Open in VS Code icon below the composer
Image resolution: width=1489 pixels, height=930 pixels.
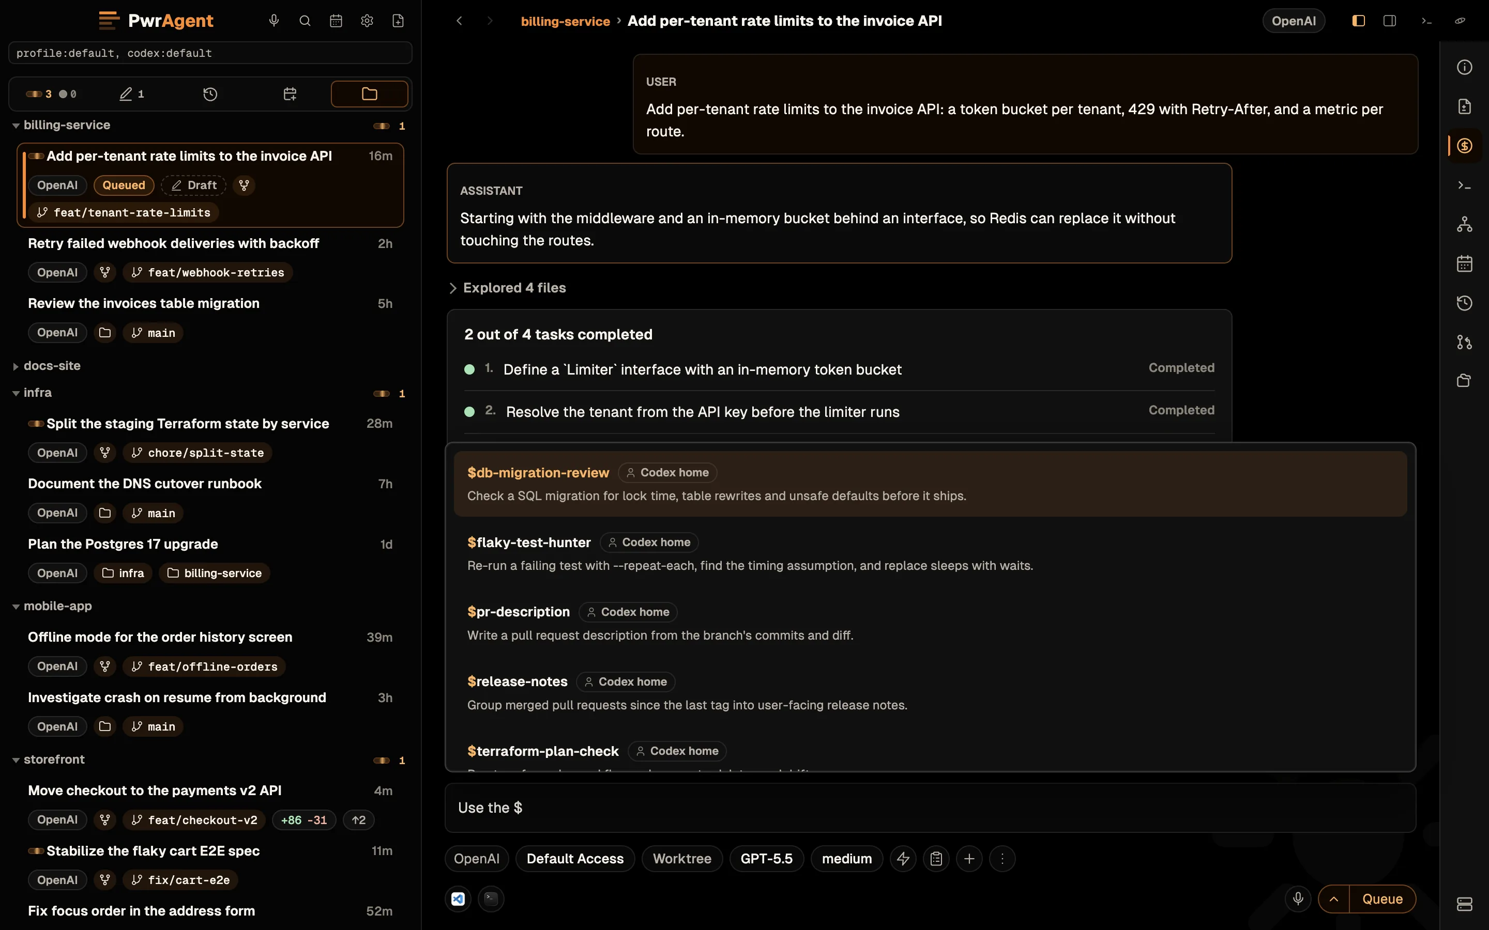pyautogui.click(x=458, y=899)
